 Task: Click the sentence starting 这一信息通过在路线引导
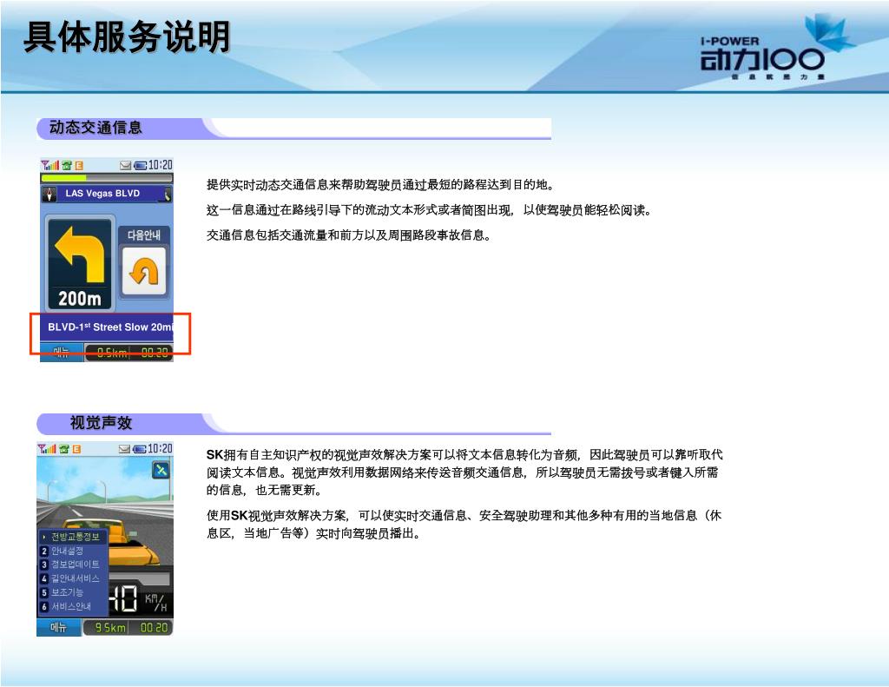click(429, 210)
